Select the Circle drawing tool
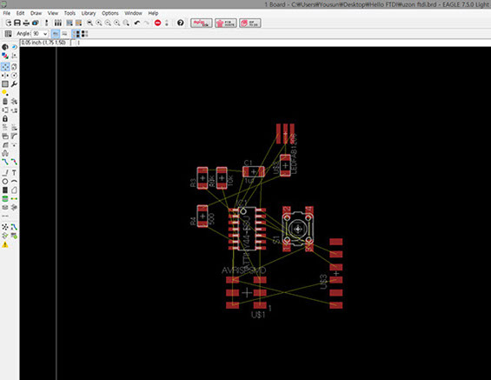Image resolution: width=491 pixels, height=380 pixels. (5, 182)
